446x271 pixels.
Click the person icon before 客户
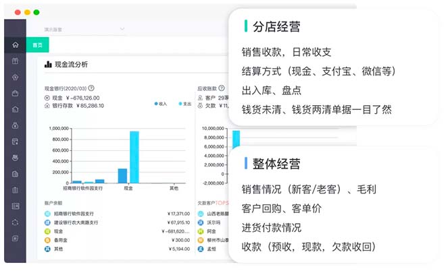coord(200,98)
